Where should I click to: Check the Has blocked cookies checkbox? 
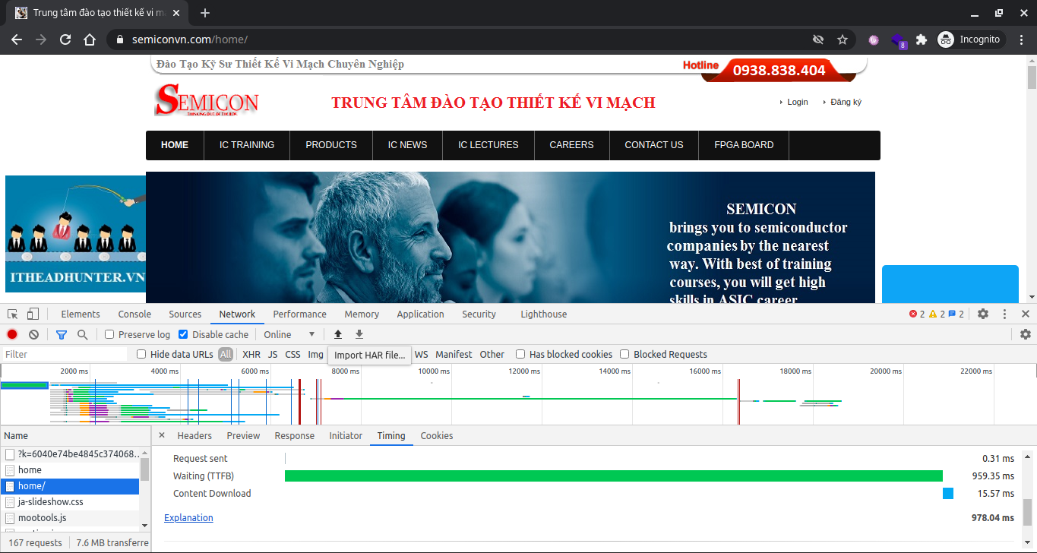point(520,354)
